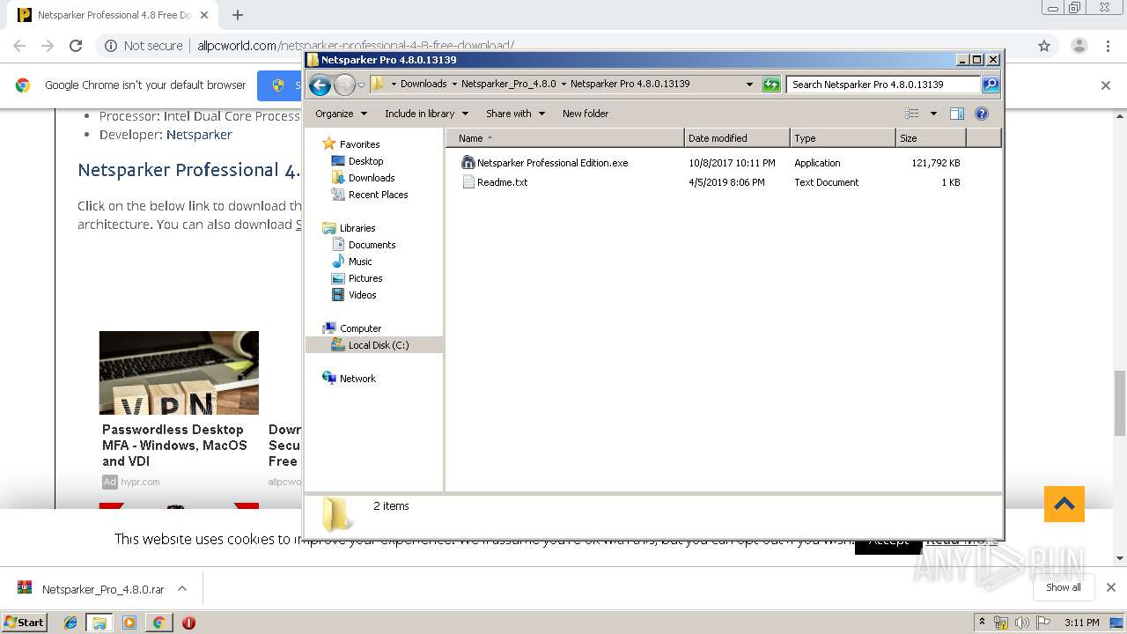The height and width of the screenshot is (634, 1127).
Task: Click the Favorites star icon
Action: (x=329, y=144)
